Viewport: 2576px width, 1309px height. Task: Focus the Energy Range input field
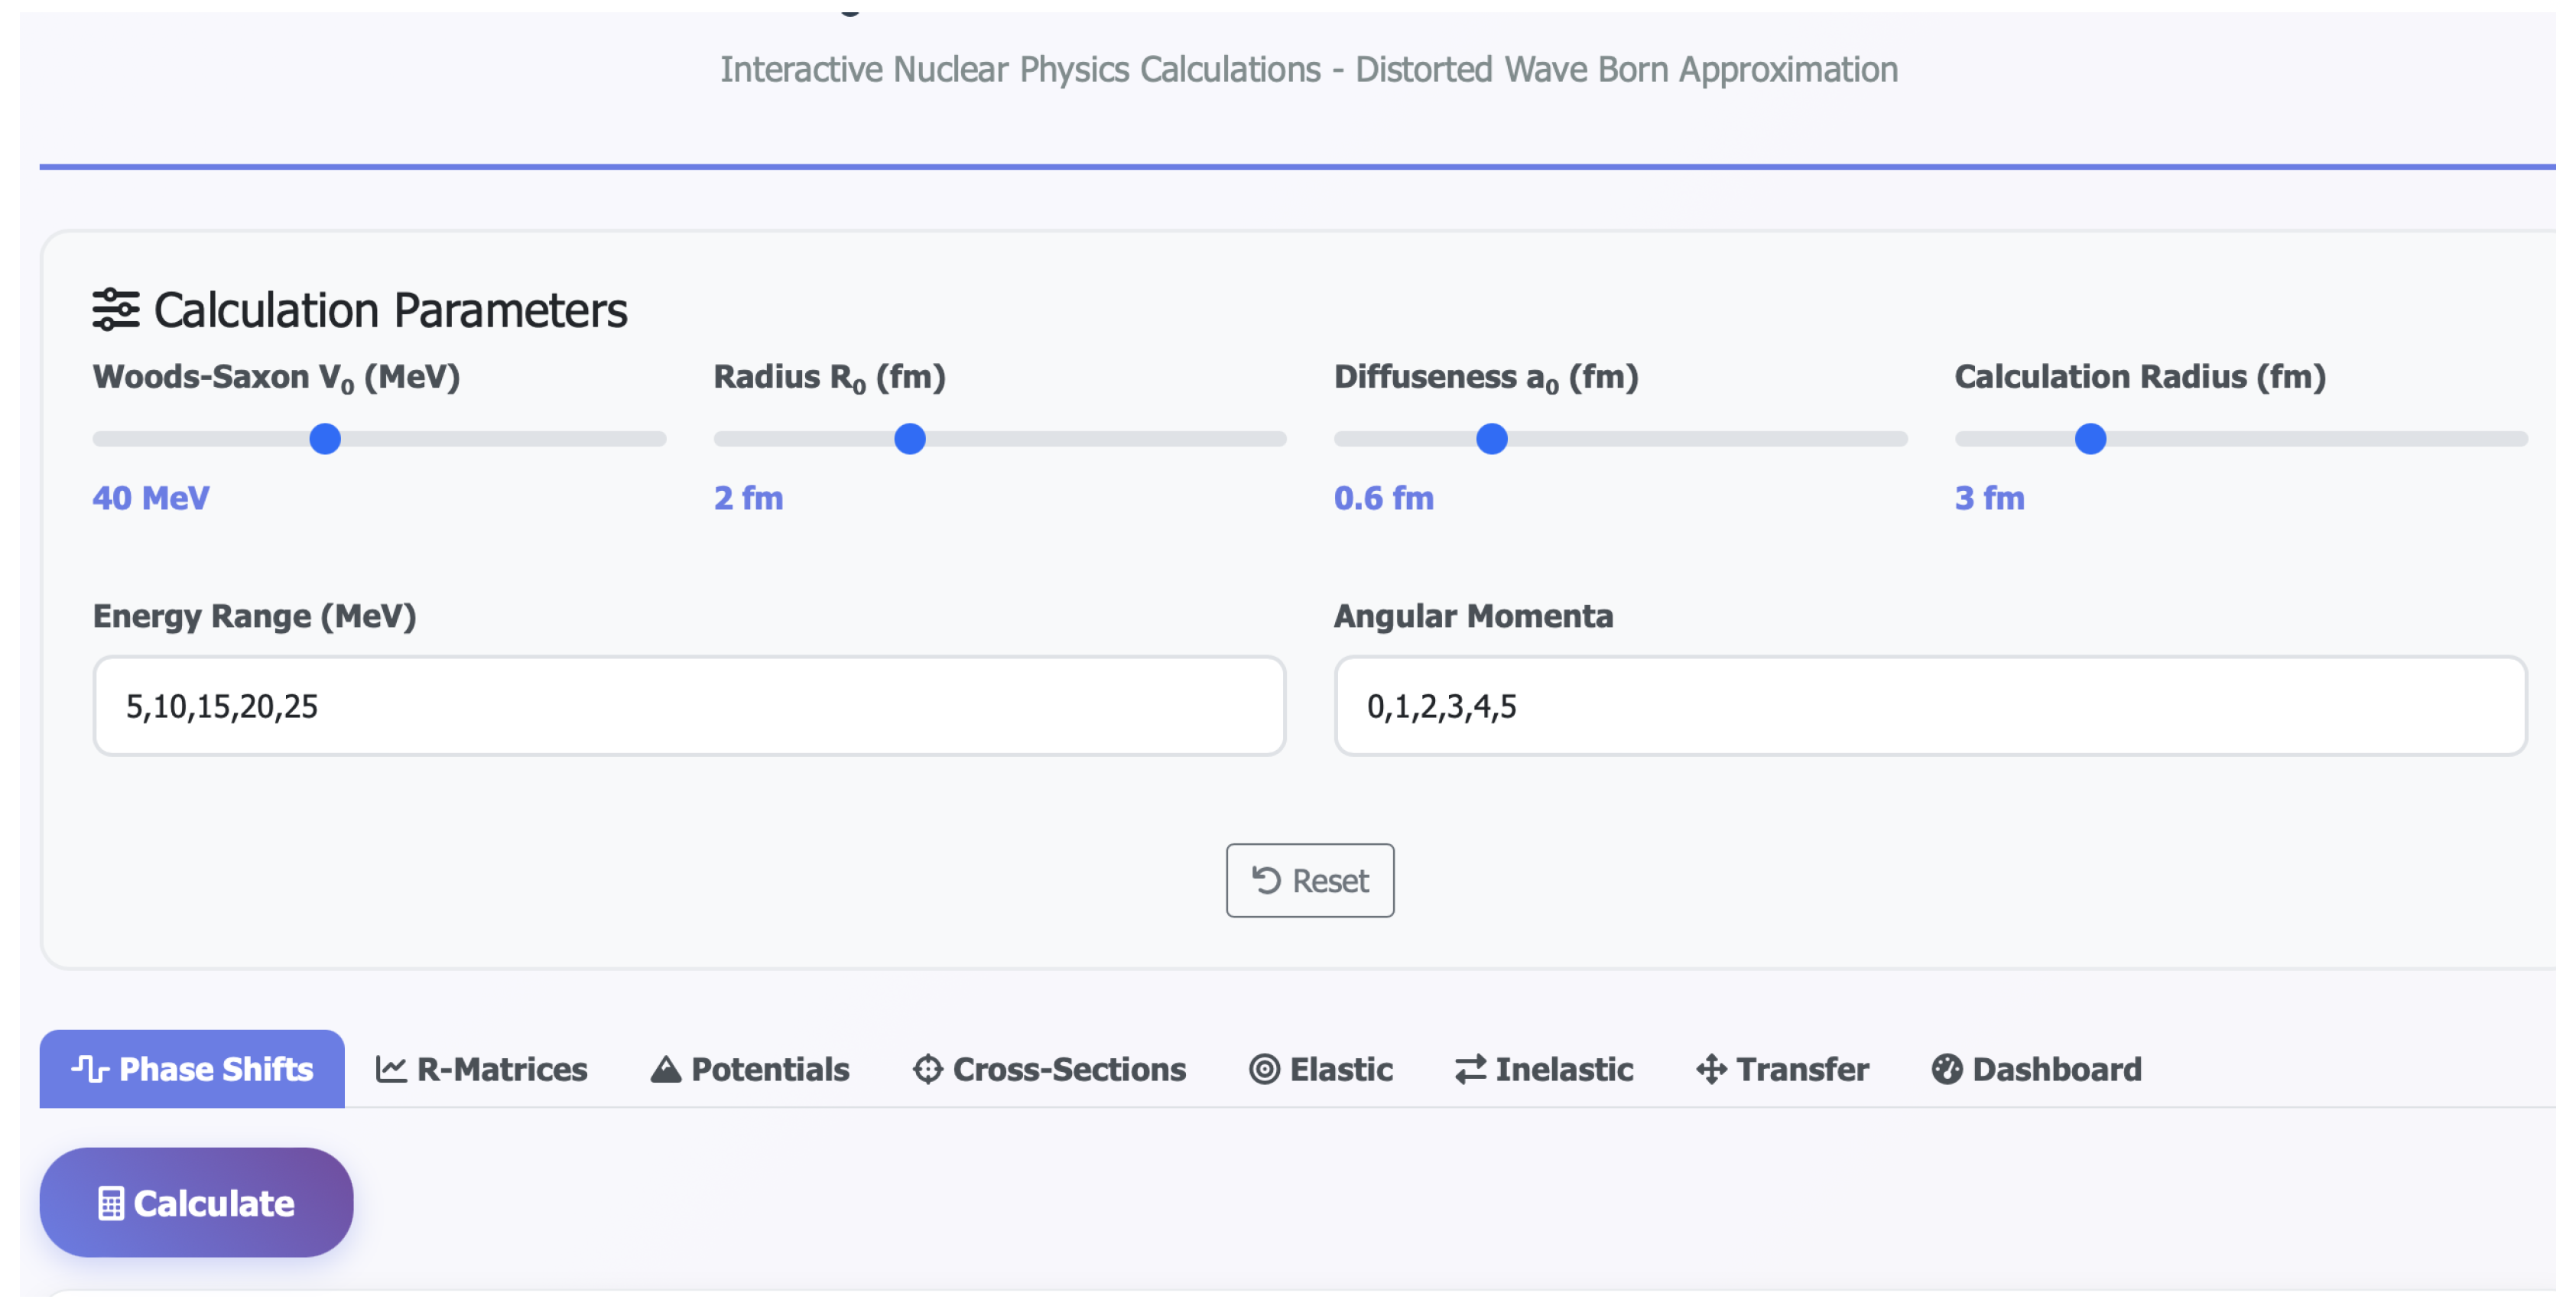click(x=689, y=706)
